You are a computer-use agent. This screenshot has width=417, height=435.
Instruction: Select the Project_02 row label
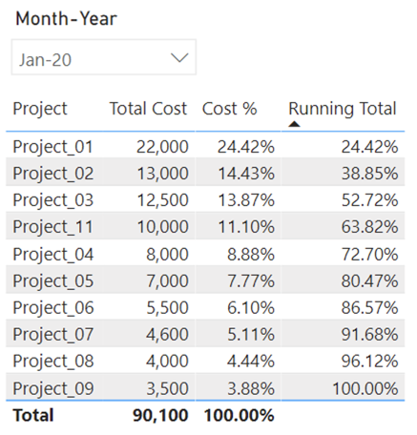(53, 174)
